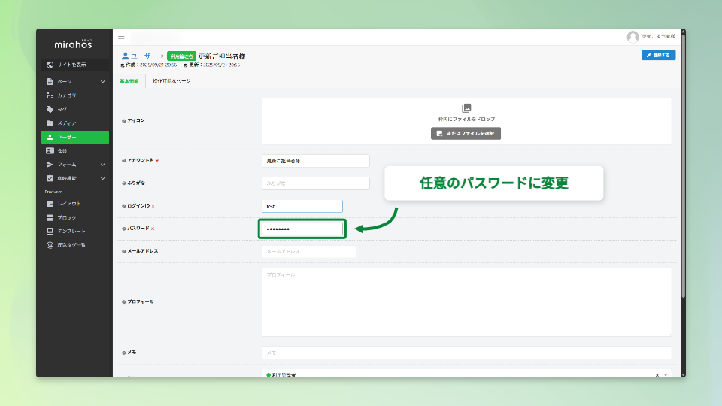
Task: Click the またはファイルを選択 upload button
Action: [x=466, y=133]
